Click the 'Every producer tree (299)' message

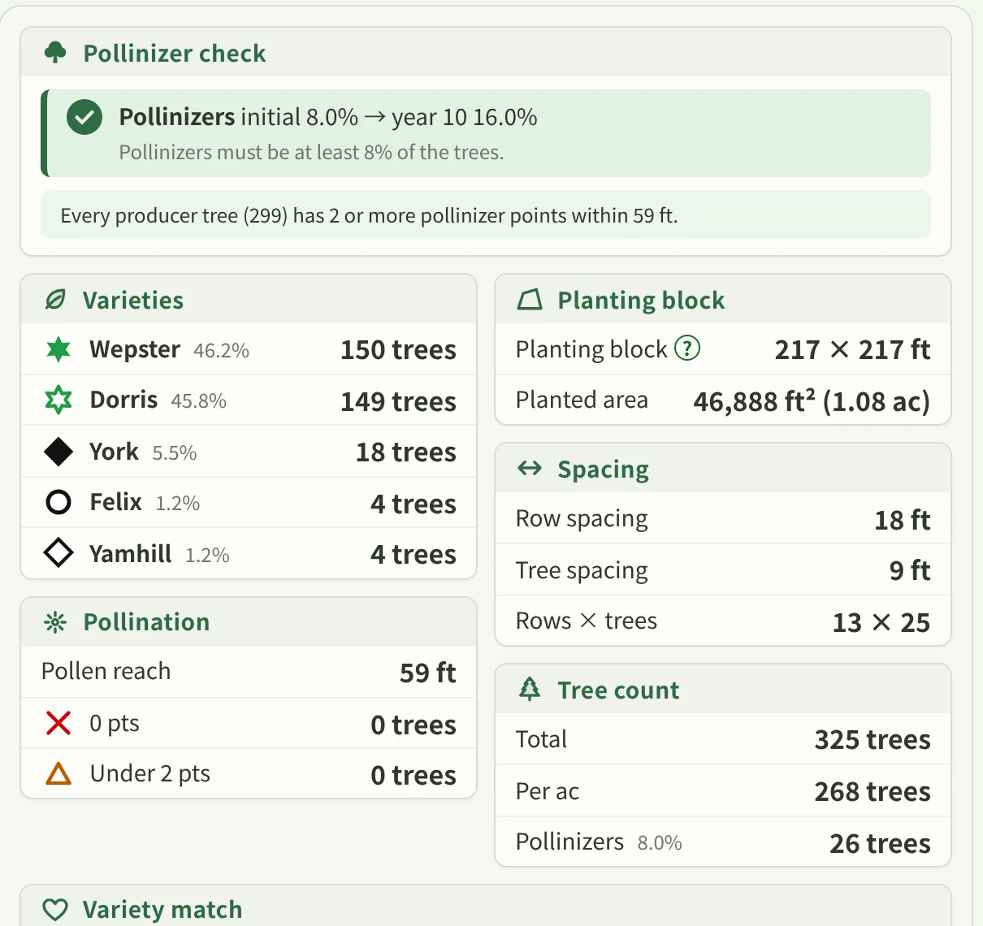(x=369, y=216)
